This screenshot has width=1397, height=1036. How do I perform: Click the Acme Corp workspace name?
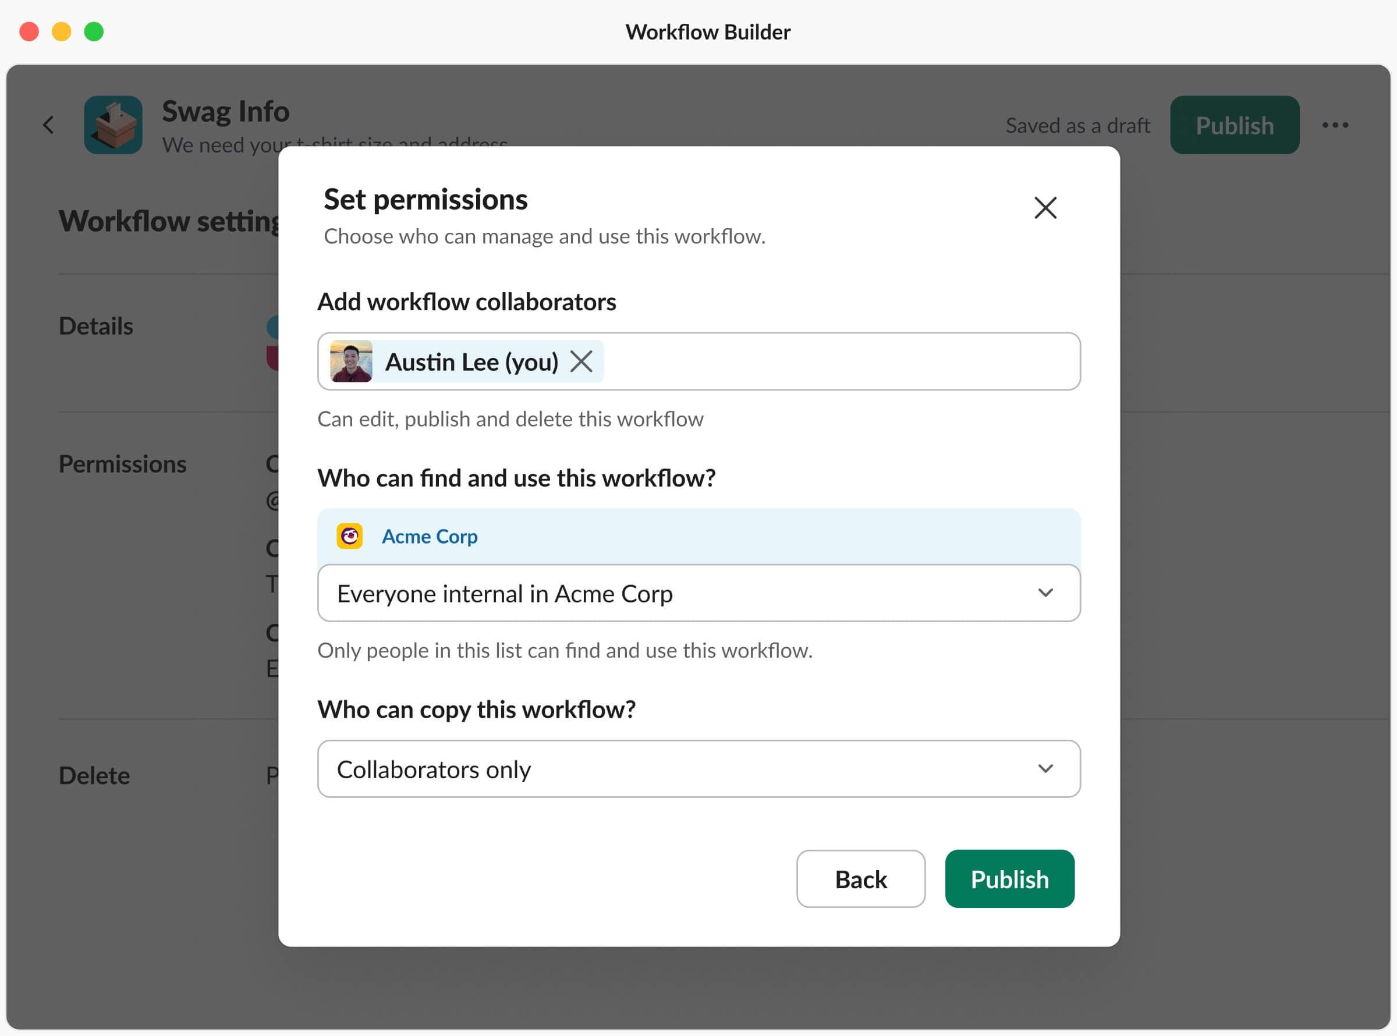[x=430, y=536]
